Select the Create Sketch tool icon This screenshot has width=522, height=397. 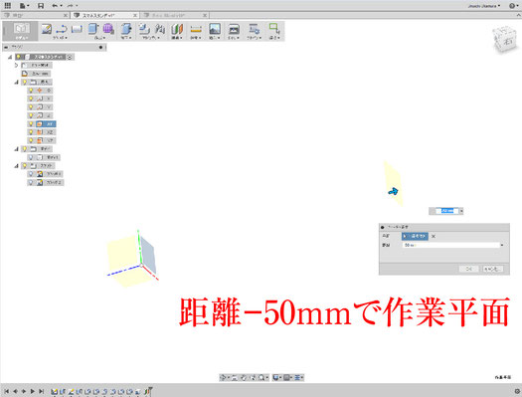coord(47,29)
